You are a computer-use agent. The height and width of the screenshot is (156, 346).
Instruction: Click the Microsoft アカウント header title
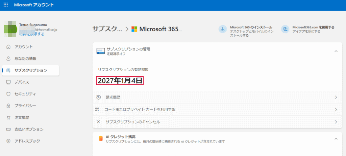pos(34,5)
